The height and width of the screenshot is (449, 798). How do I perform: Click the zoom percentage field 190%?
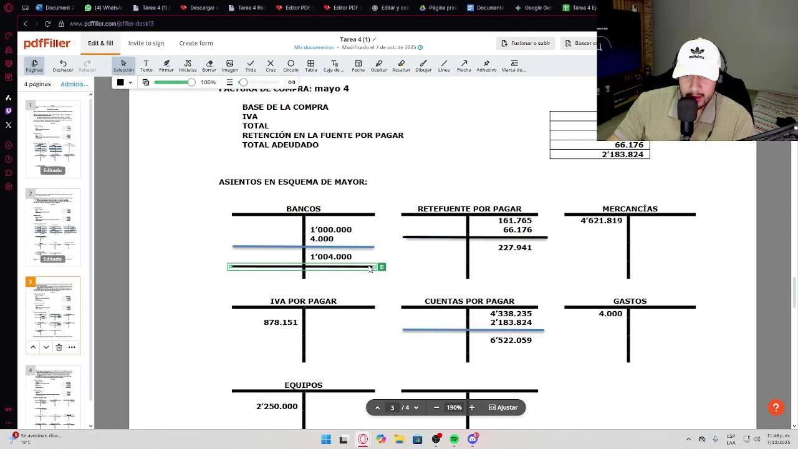pos(454,408)
